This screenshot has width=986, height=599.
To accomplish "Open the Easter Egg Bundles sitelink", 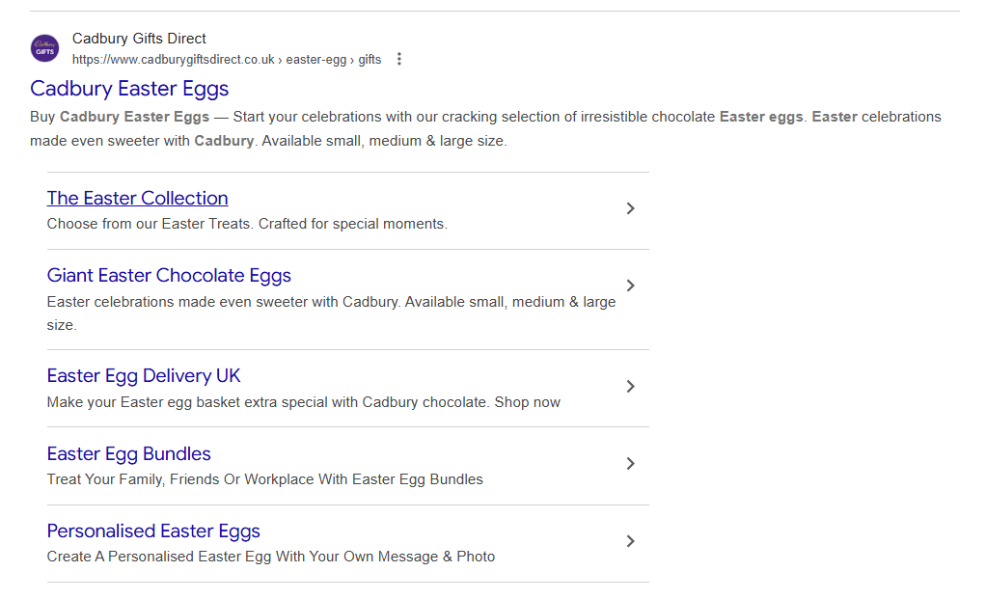I will (x=128, y=453).
